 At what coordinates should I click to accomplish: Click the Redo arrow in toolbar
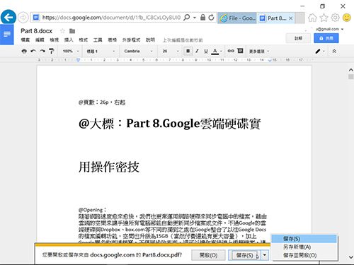pyautogui.click(x=42, y=51)
